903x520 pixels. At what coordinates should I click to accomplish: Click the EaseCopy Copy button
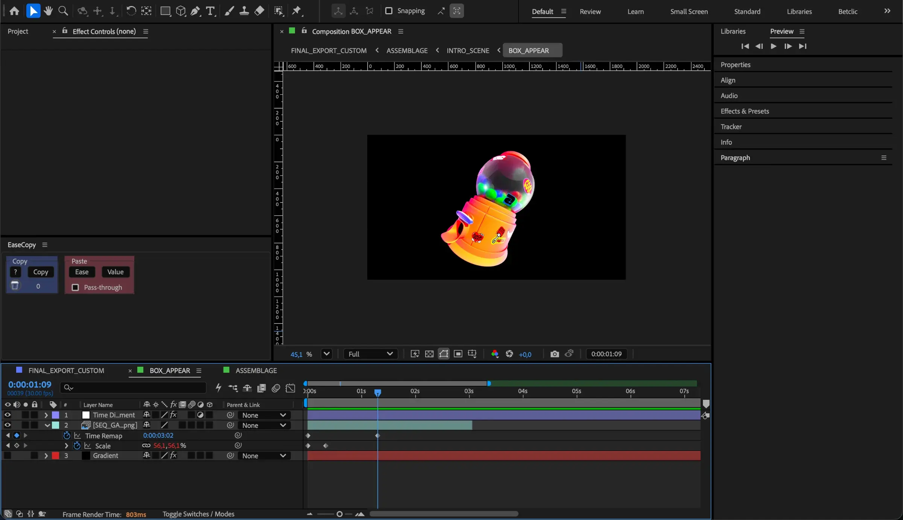41,272
